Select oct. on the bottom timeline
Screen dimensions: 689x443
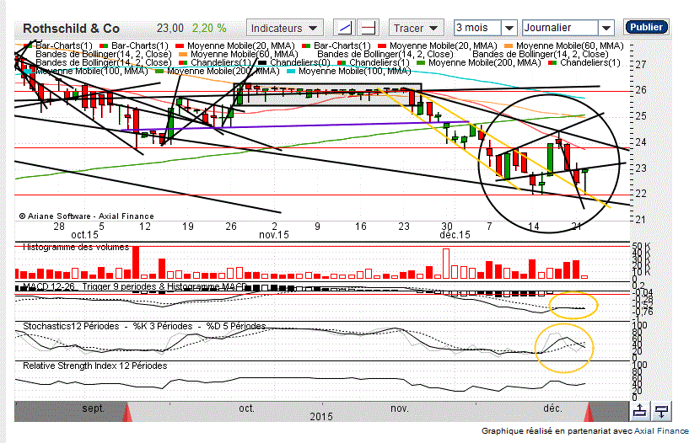click(246, 408)
